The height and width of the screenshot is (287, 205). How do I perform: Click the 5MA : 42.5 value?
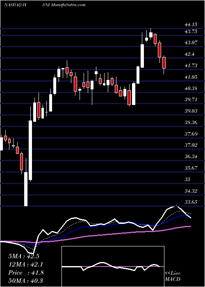(x=24, y=256)
